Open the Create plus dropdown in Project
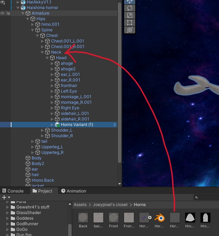 coord(6,197)
